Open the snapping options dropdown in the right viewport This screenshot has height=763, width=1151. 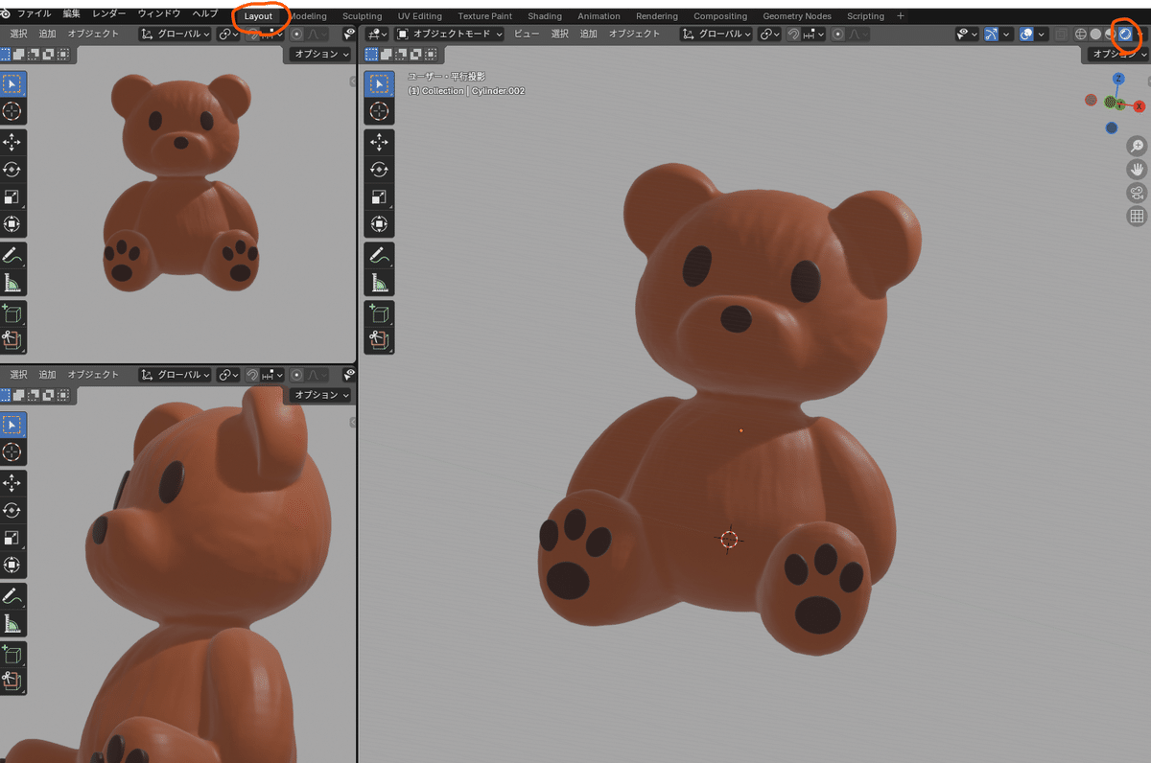[x=813, y=35]
